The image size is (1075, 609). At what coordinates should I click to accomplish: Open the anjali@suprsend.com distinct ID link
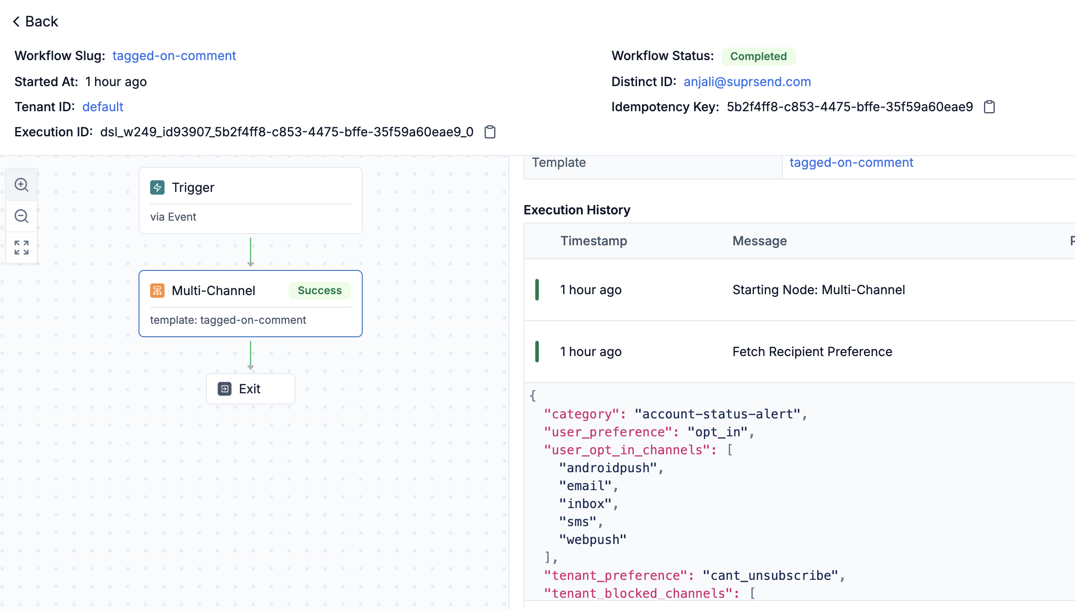[x=747, y=82]
